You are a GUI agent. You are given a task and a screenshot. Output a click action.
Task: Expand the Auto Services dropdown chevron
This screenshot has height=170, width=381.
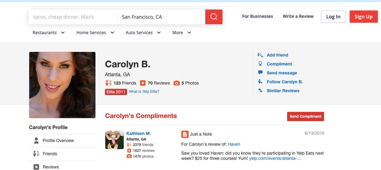(x=159, y=33)
